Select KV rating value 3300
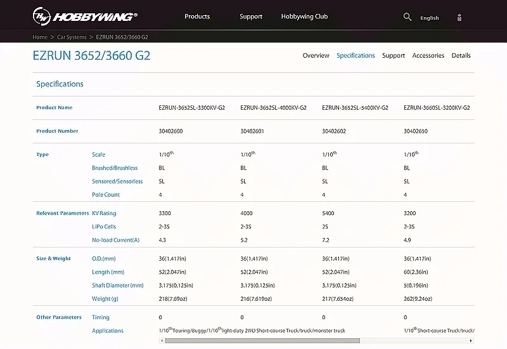The image size is (507, 349). [x=165, y=213]
